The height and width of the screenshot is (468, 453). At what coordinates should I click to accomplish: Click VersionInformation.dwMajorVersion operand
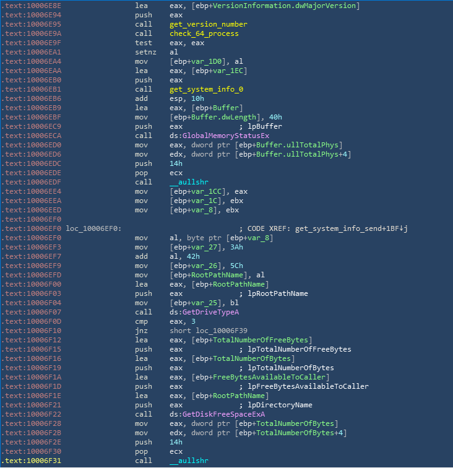click(284, 6)
